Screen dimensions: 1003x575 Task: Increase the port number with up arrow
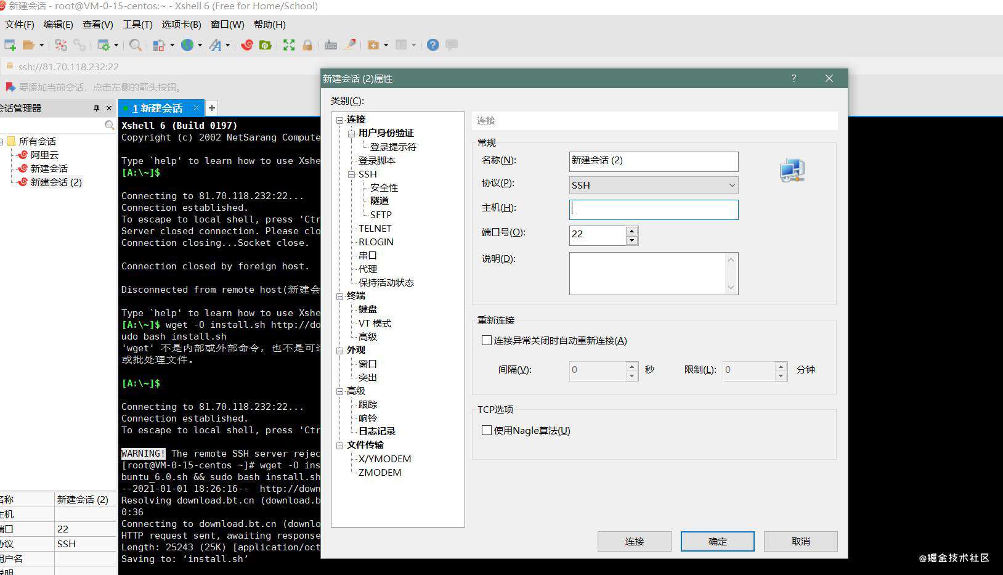click(631, 230)
